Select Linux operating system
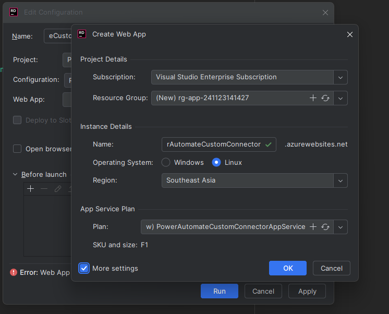Image resolution: width=389 pixels, height=314 pixels. [216, 162]
